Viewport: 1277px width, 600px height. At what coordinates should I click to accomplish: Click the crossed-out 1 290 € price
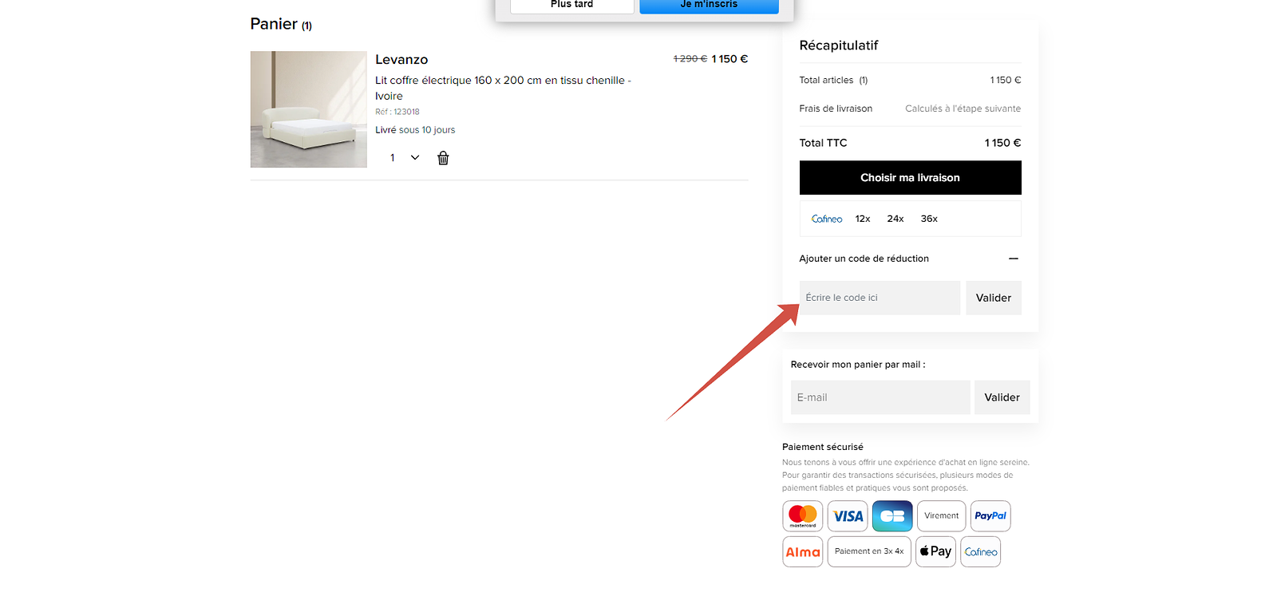click(x=690, y=59)
